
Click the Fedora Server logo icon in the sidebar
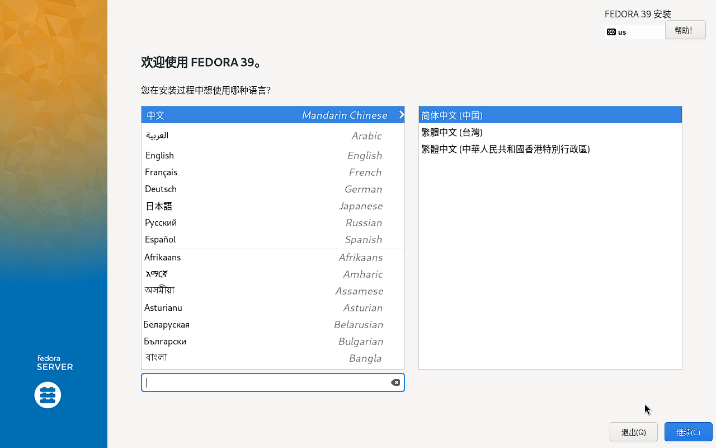(x=48, y=395)
